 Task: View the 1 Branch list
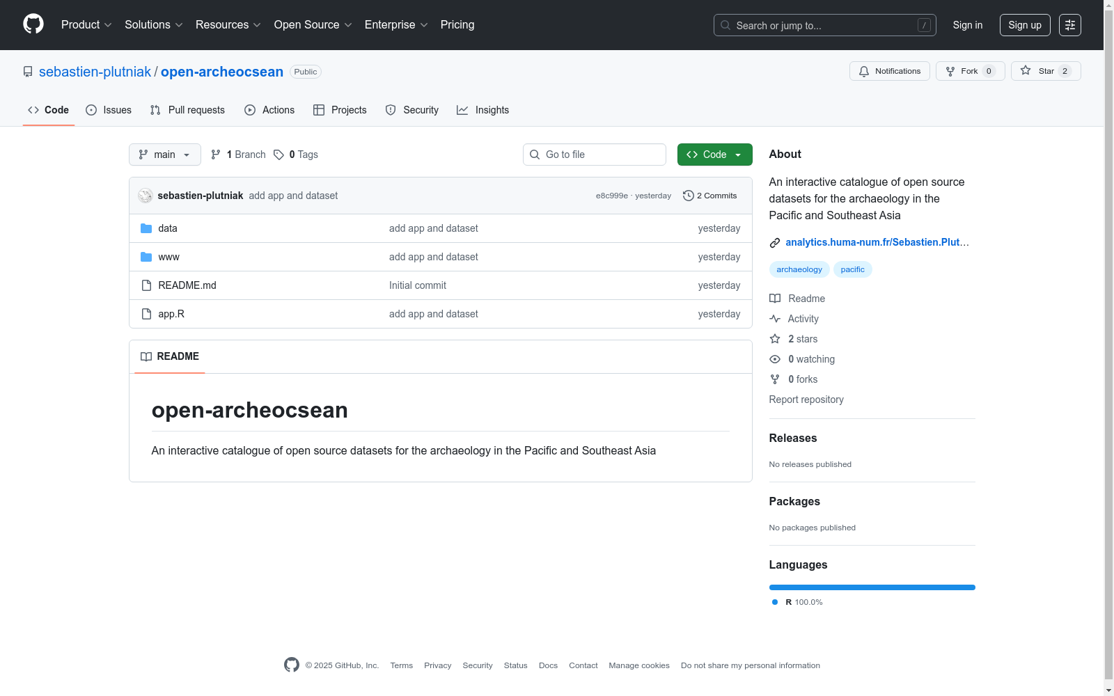pos(238,155)
